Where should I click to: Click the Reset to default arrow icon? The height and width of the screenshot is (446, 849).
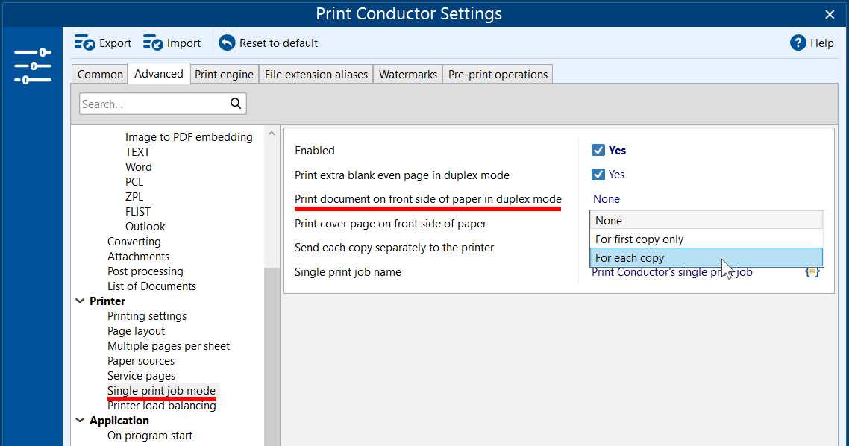[x=227, y=43]
